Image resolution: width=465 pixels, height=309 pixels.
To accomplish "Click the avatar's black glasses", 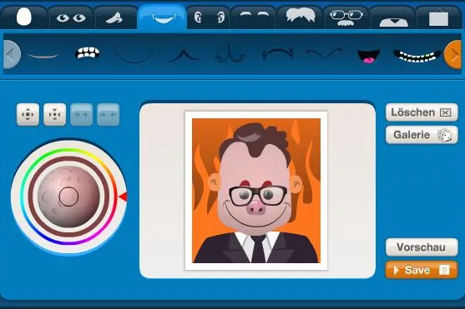I will 258,196.
